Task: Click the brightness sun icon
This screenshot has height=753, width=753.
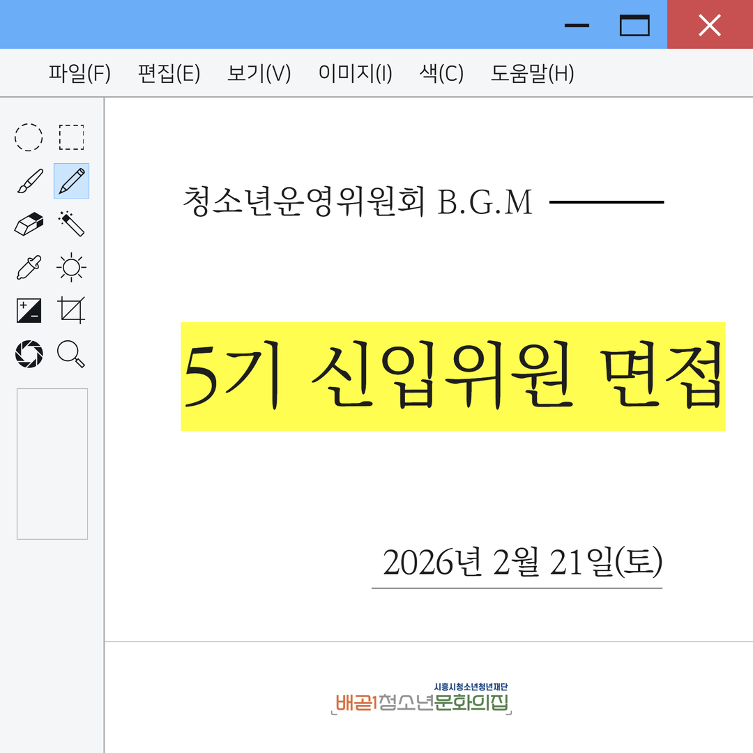Action: [71, 268]
